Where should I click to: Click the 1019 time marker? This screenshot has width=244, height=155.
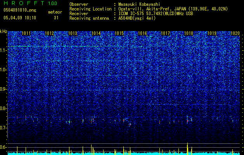click(x=212, y=33)
